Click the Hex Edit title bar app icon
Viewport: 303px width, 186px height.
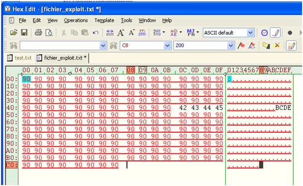point(8,9)
